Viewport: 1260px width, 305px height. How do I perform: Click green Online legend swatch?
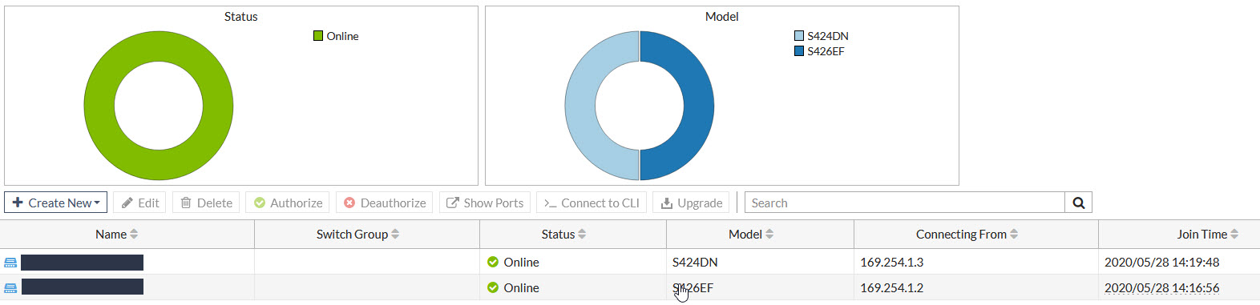tap(318, 36)
